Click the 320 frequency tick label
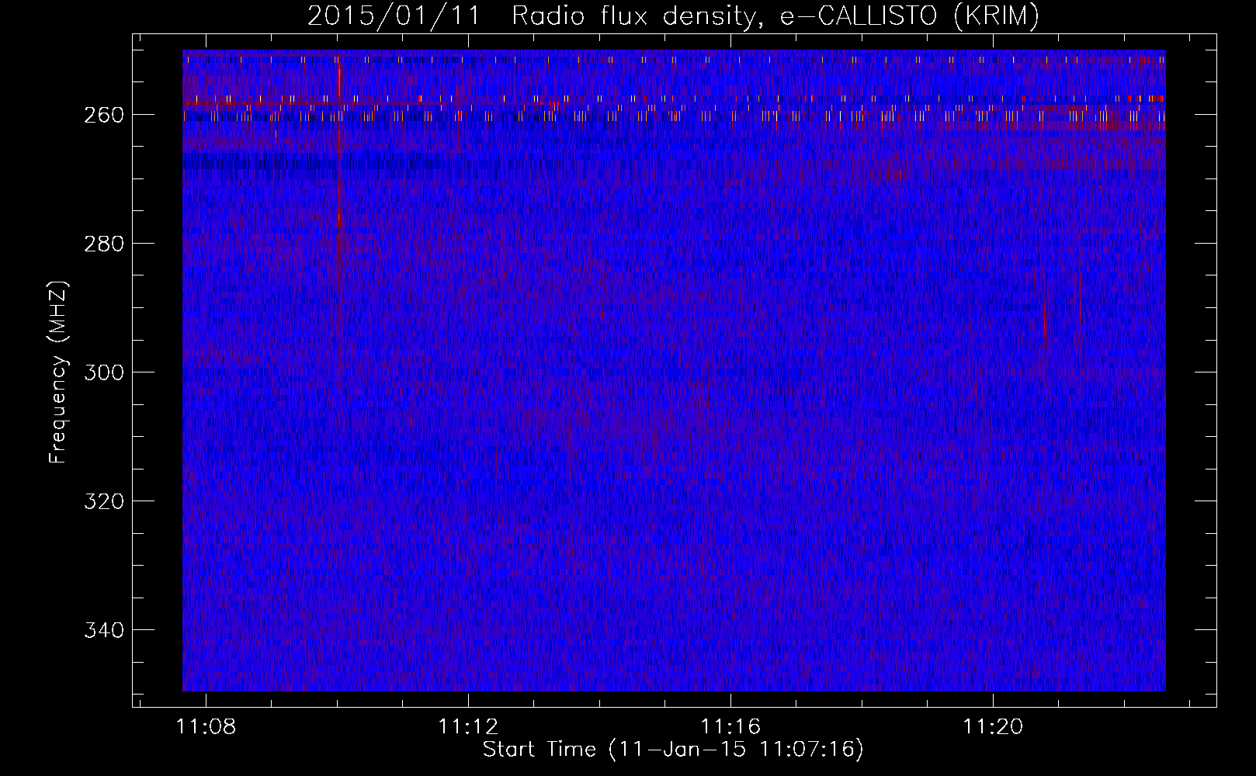Viewport: 1256px width, 776px height. [x=103, y=501]
